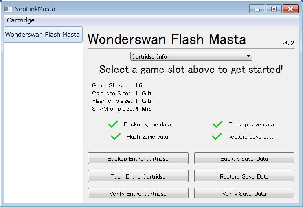Click the green check beside Flash game data
Screen dimensions: 303x207
[116, 136]
